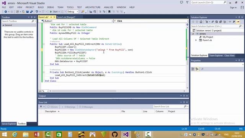Click the View Code icon in Solution Explorer
This screenshot has width=245, height=138.
(230, 22)
